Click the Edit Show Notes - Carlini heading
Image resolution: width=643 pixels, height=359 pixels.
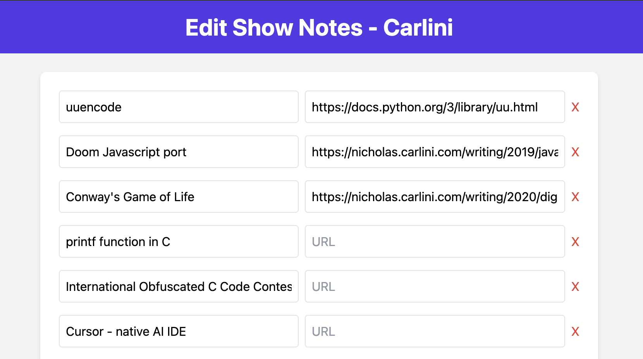tap(319, 27)
